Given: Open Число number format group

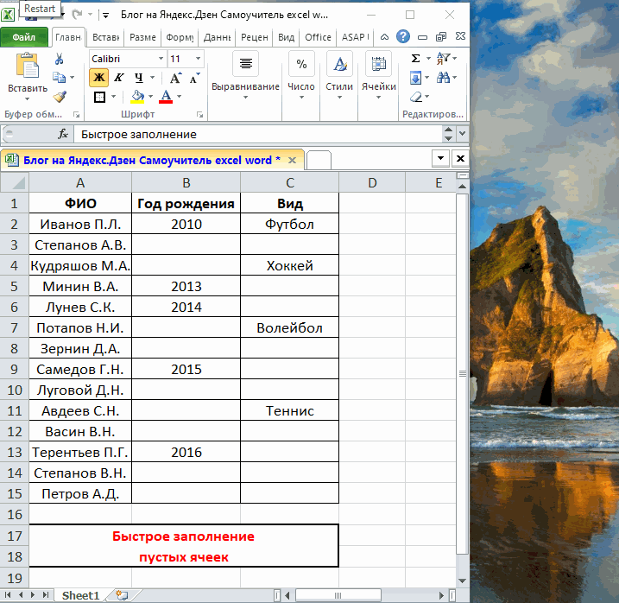Looking at the screenshot, I should tap(301, 75).
